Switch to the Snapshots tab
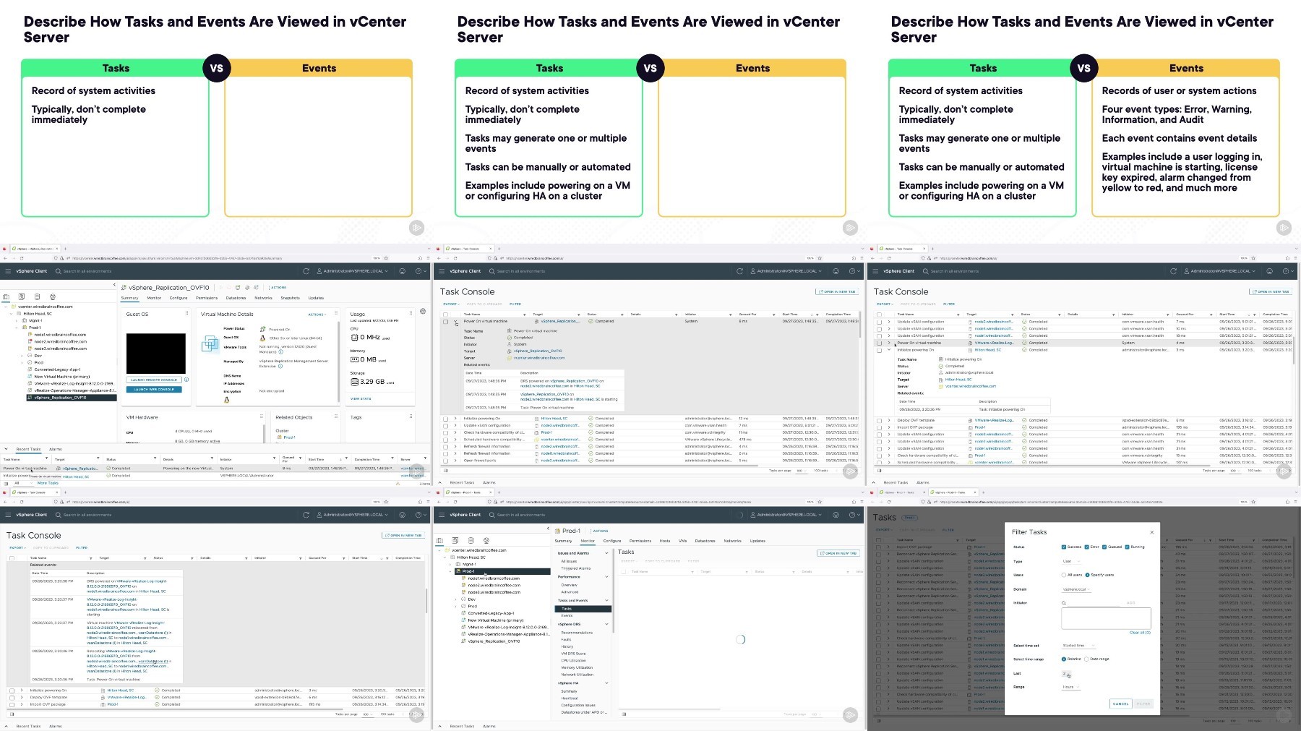The width and height of the screenshot is (1301, 731). tap(290, 298)
